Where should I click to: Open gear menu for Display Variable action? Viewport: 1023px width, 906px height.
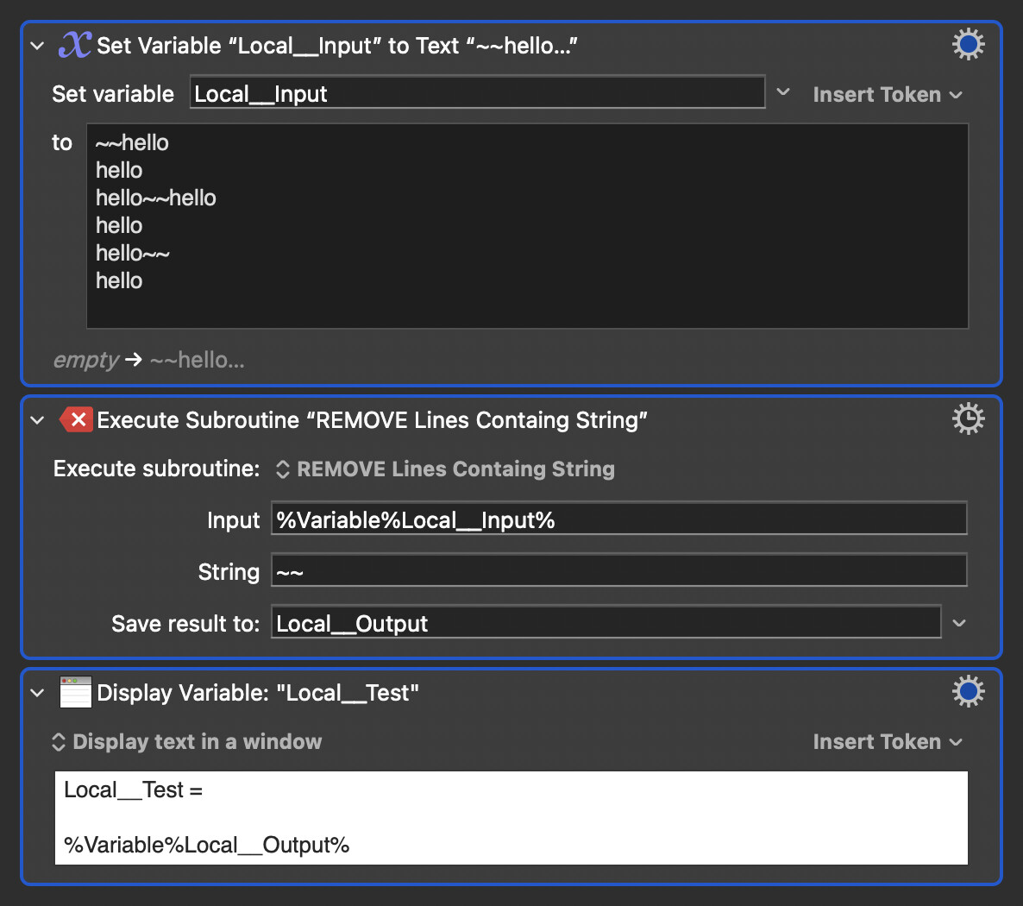pyautogui.click(x=968, y=691)
